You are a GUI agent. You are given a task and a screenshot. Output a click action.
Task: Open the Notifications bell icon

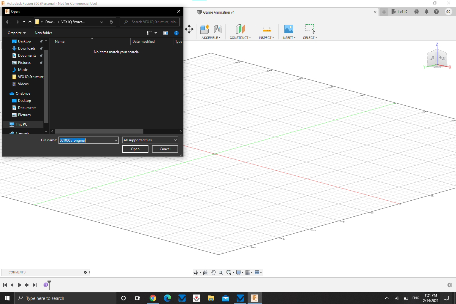(x=427, y=12)
